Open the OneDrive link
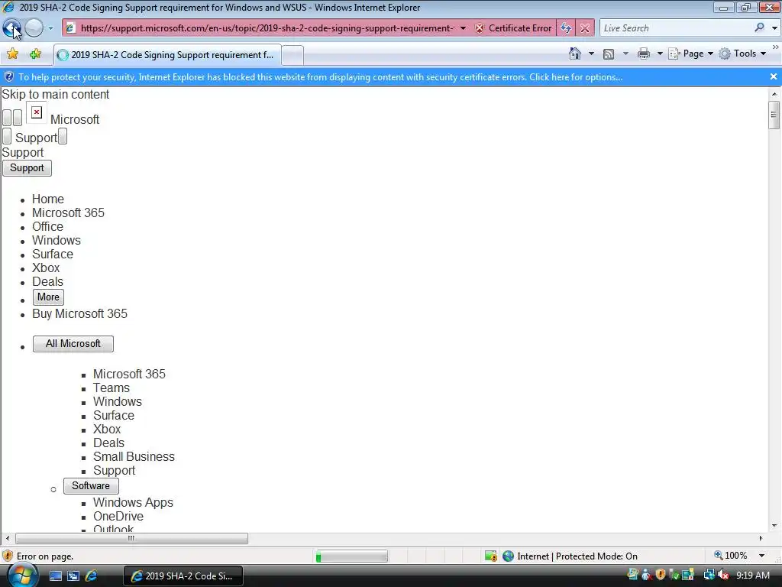 coord(118,516)
